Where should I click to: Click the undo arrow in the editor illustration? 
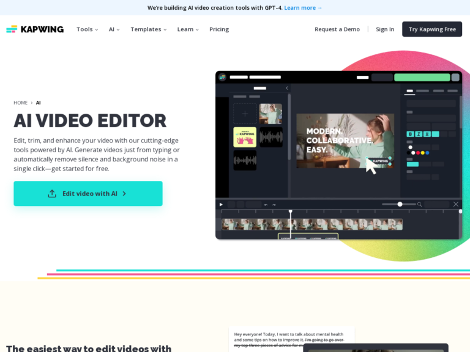pos(266,205)
